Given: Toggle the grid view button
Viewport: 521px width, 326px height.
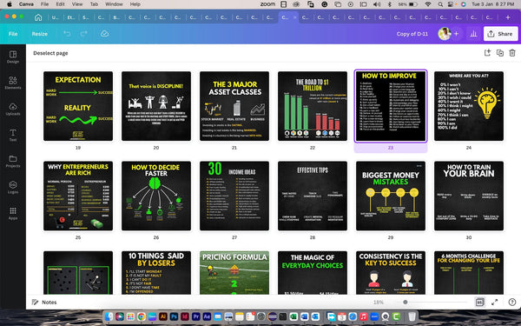Looking at the screenshot, I should pyautogui.click(x=479, y=302).
